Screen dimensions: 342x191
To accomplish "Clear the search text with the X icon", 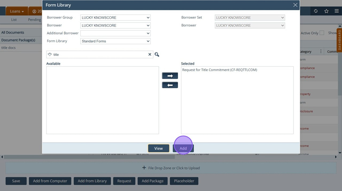I will (x=150, y=54).
